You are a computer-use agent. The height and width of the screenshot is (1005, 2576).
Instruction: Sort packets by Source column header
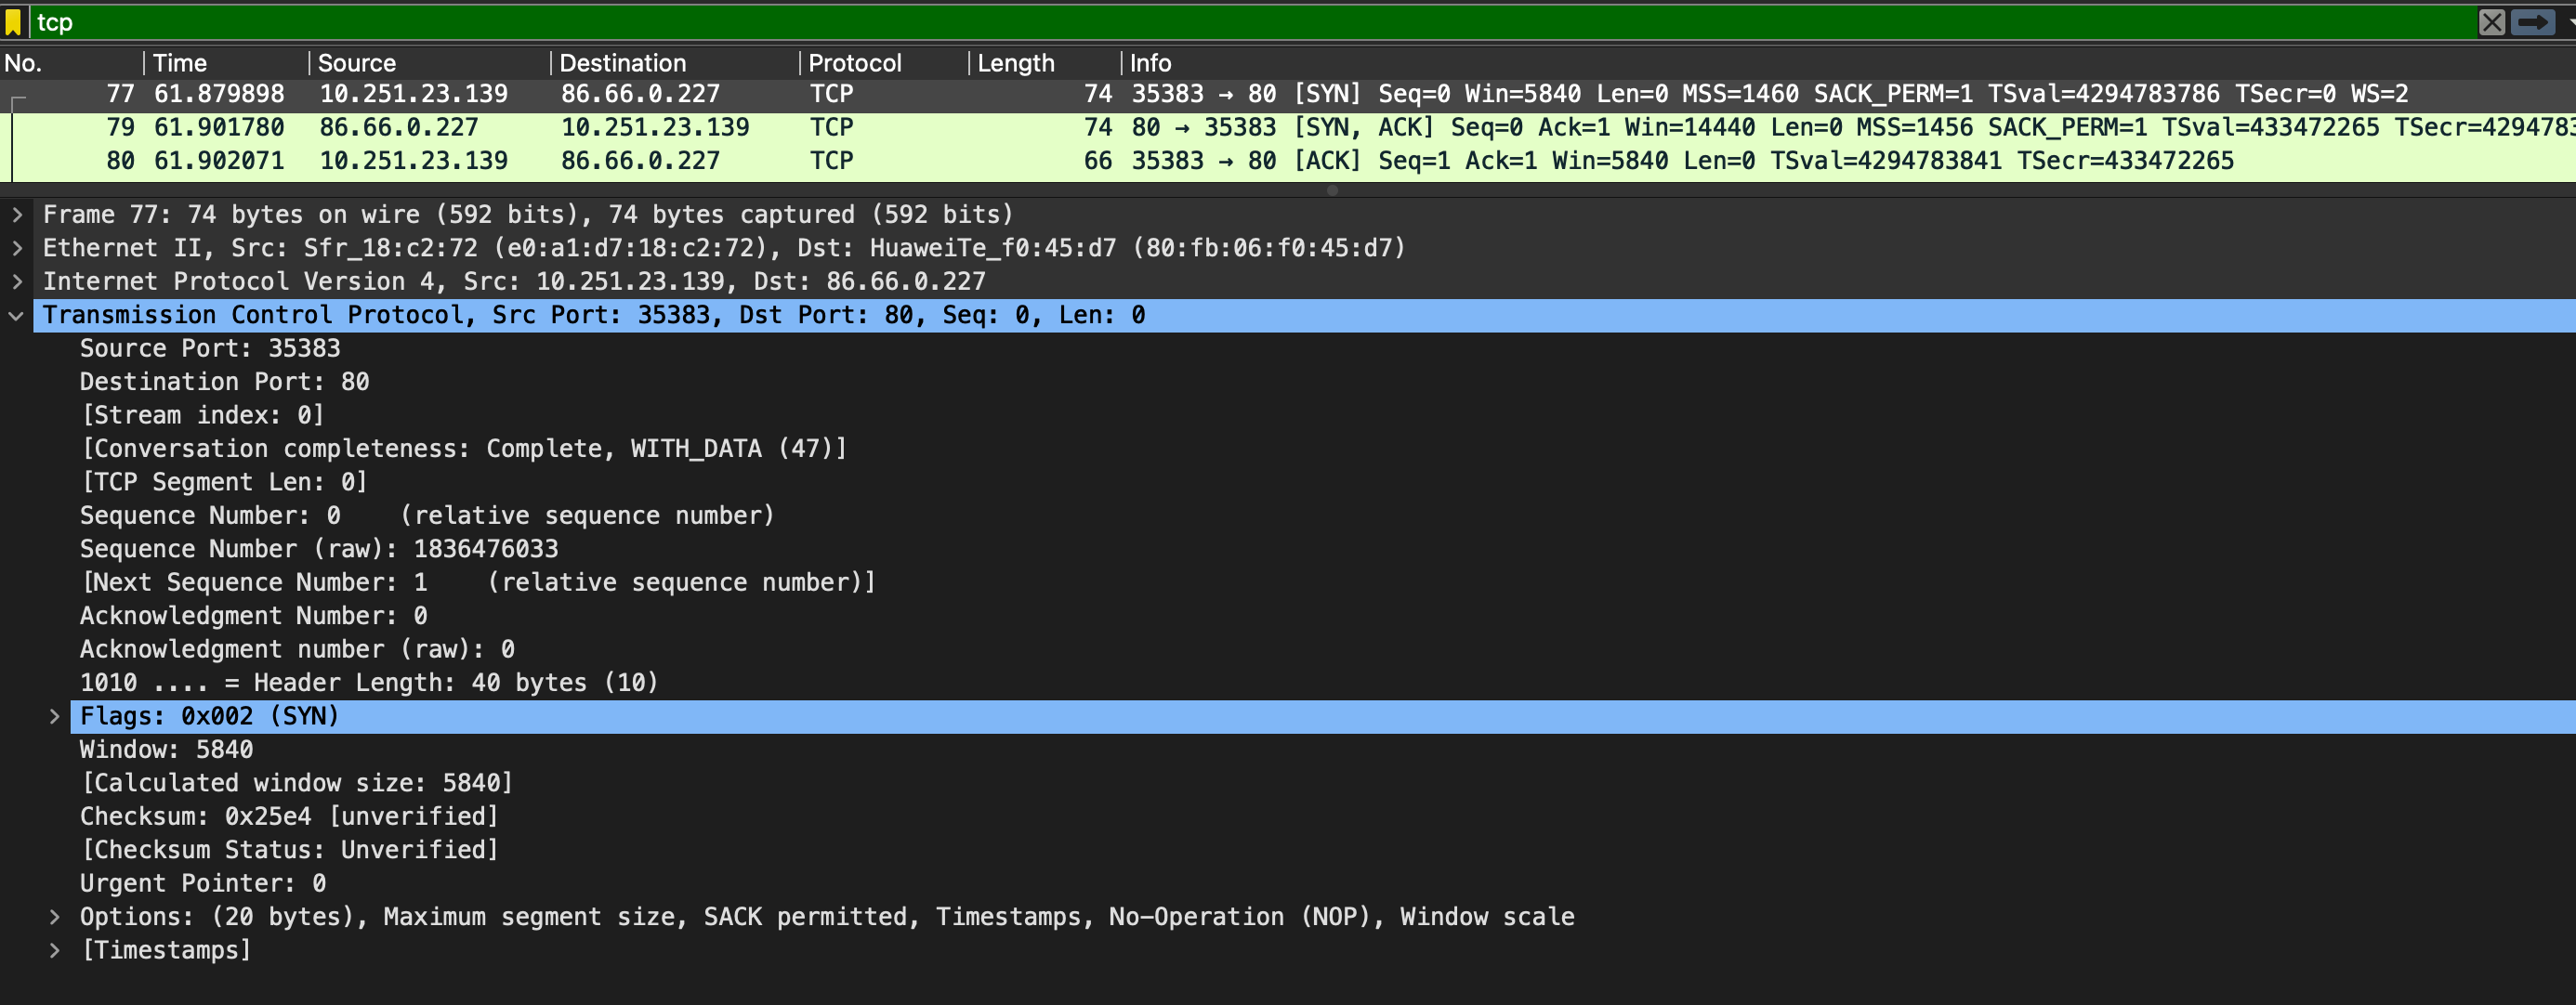pyautogui.click(x=430, y=63)
